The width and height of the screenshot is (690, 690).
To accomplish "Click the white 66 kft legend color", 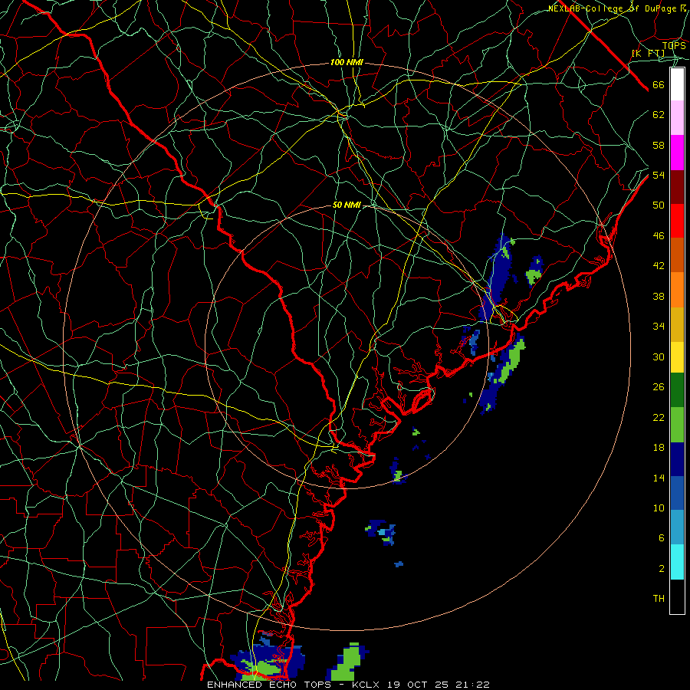I will (677, 84).
